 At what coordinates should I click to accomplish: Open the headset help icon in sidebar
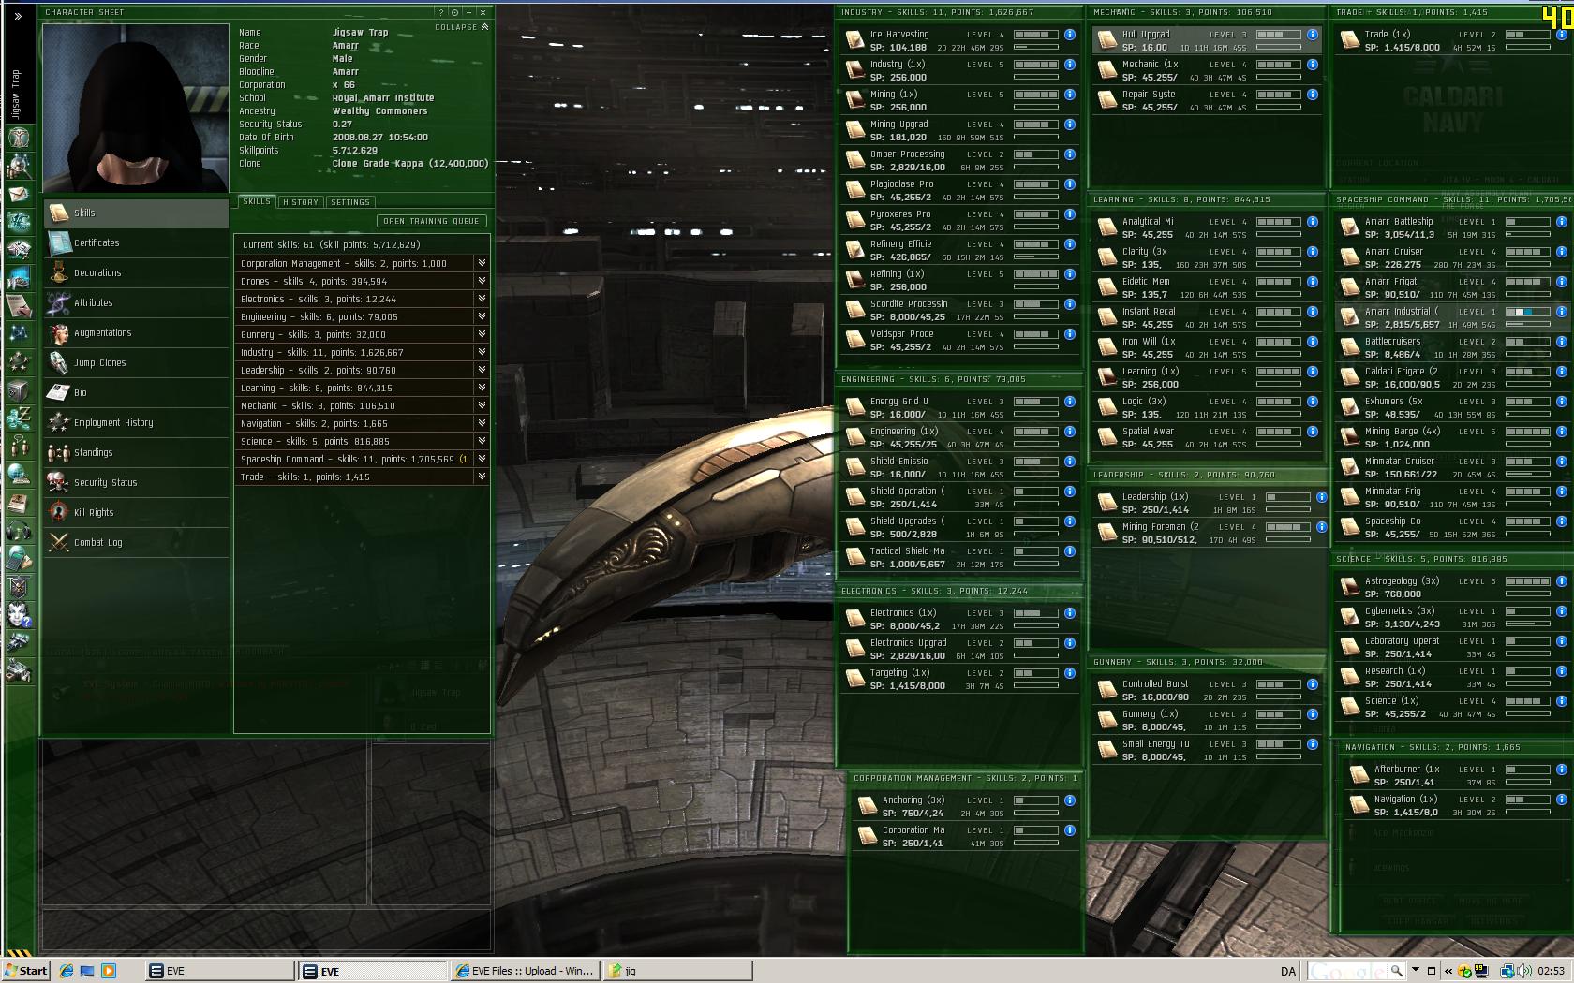[x=19, y=531]
